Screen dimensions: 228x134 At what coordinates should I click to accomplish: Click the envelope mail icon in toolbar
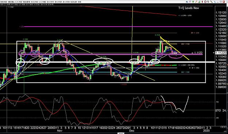(221, 2)
